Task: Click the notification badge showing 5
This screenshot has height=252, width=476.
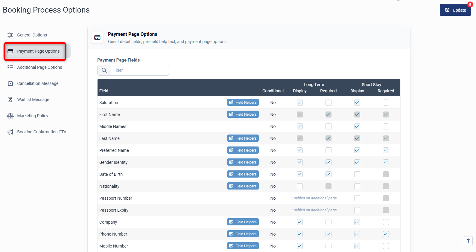Action: point(470,4)
